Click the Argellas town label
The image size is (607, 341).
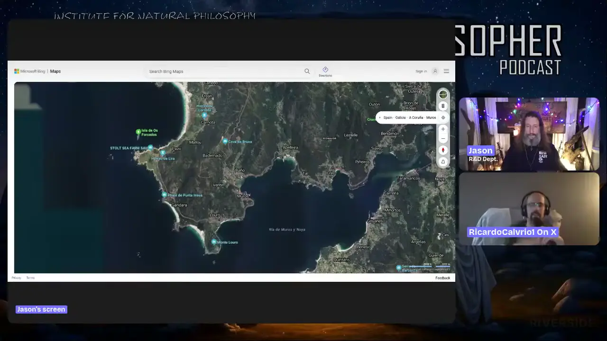[x=418, y=242]
